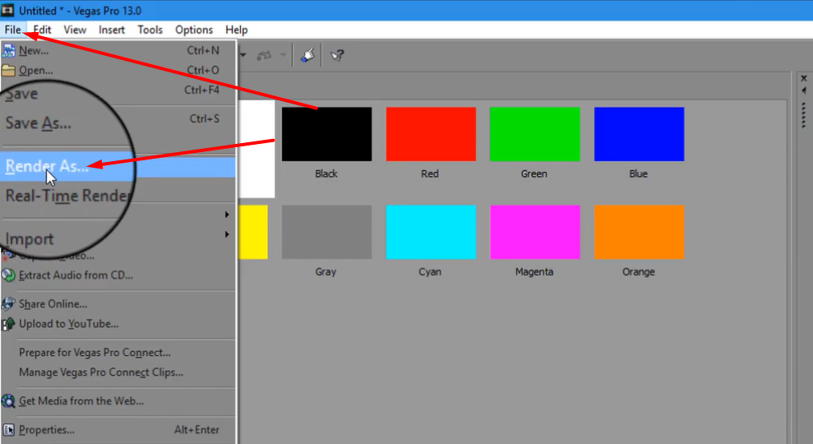Screen dimensions: 813x444
Task: Click the panel collapse arrow icon
Action: [804, 90]
